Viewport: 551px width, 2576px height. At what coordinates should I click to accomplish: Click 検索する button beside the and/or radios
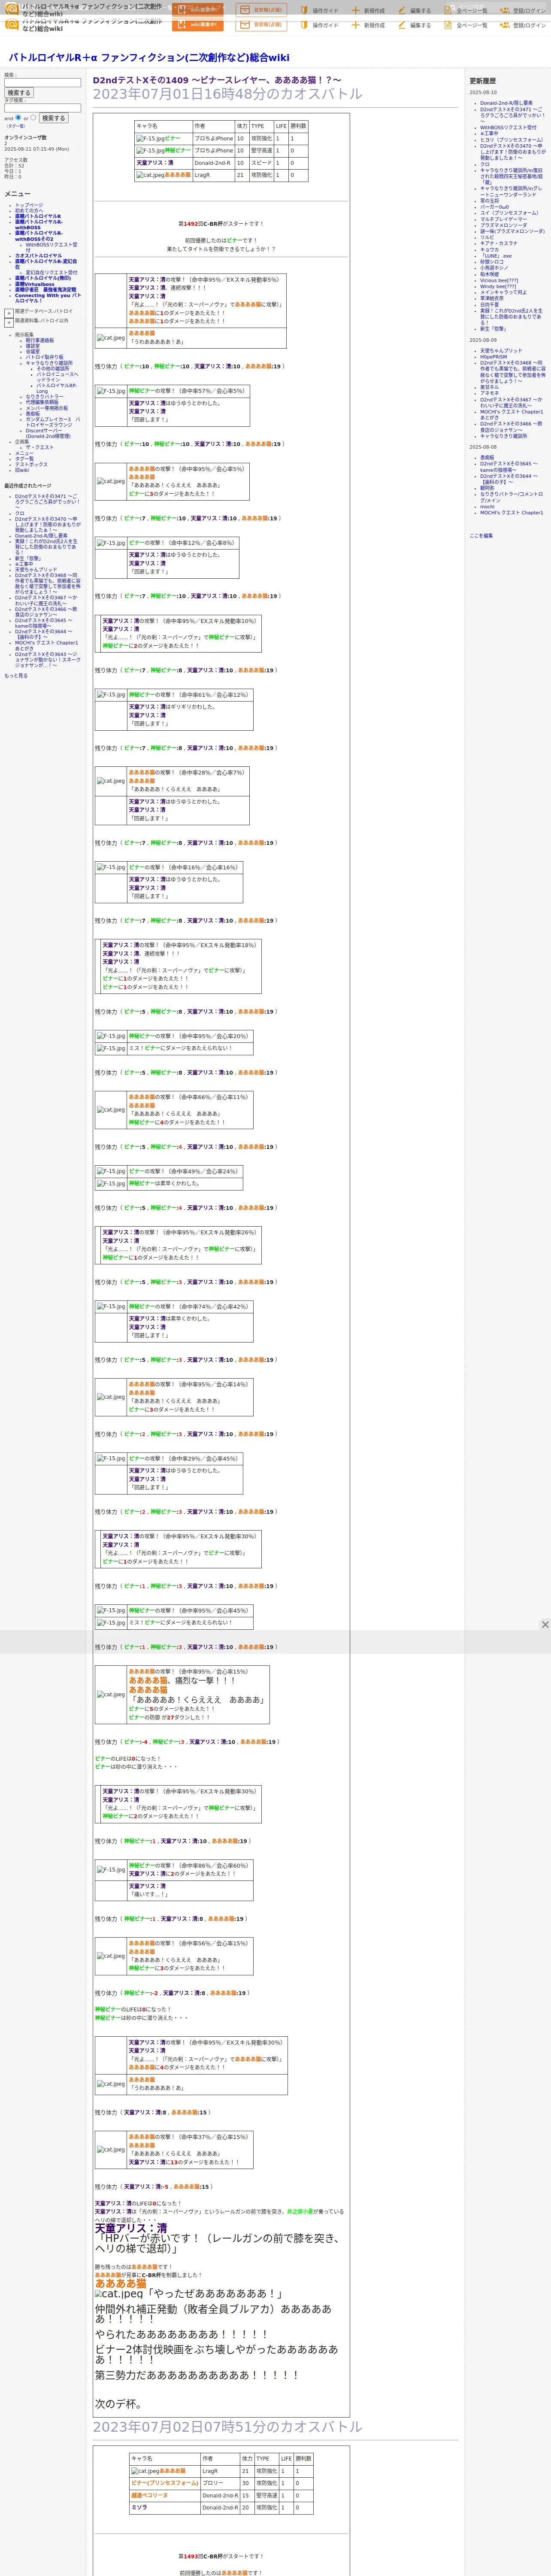(53, 118)
